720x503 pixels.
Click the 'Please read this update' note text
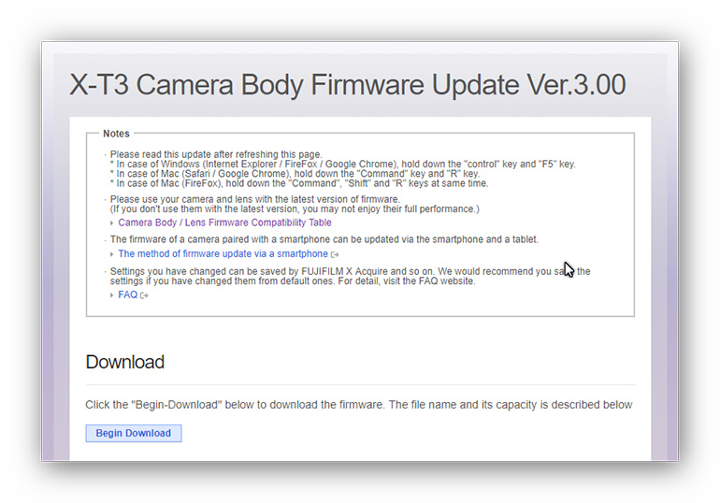(x=215, y=154)
